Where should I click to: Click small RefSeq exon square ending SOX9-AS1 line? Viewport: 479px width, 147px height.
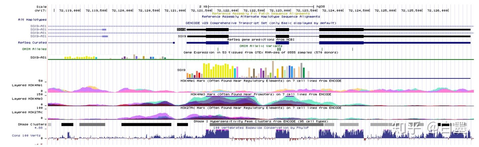click(x=174, y=43)
